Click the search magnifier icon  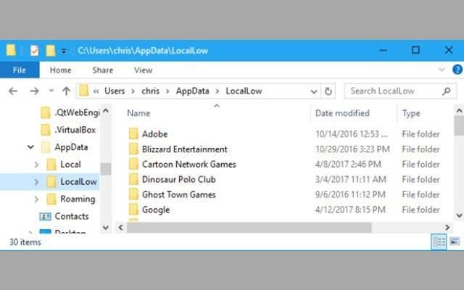(447, 91)
